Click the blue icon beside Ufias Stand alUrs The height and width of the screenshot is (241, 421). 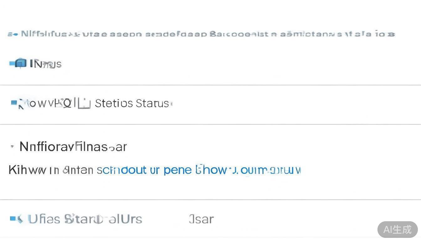click(x=16, y=219)
